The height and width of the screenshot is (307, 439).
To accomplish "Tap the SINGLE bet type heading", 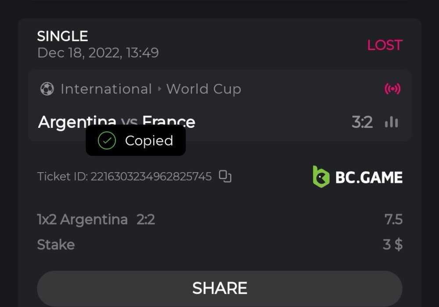I will point(62,36).
